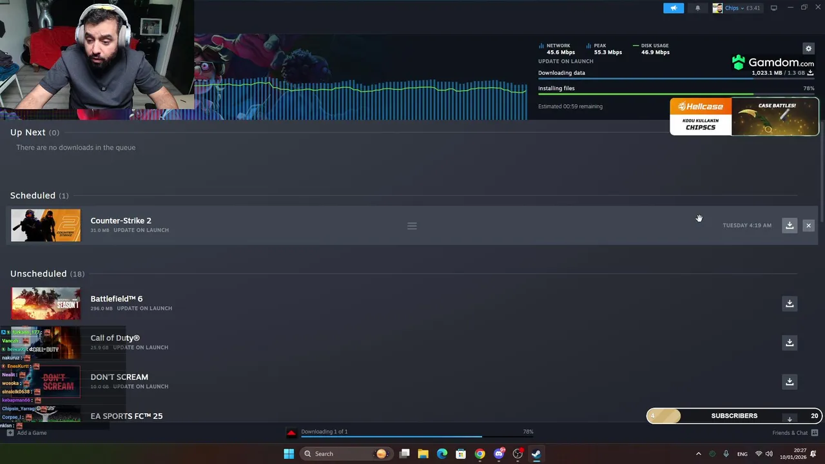The height and width of the screenshot is (464, 825).
Task: Open the notifications bell
Action: (697, 8)
